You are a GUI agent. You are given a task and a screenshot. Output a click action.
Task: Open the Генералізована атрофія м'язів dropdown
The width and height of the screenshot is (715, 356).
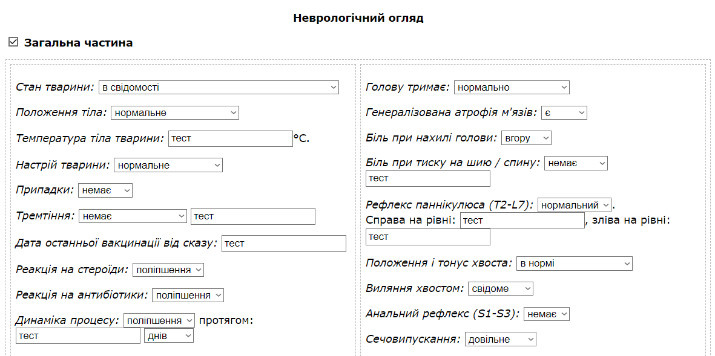564,113
